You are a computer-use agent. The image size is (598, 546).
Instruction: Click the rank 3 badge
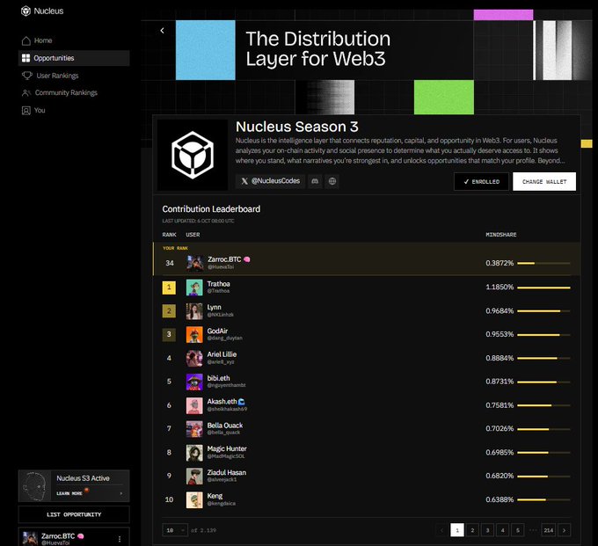click(x=169, y=335)
